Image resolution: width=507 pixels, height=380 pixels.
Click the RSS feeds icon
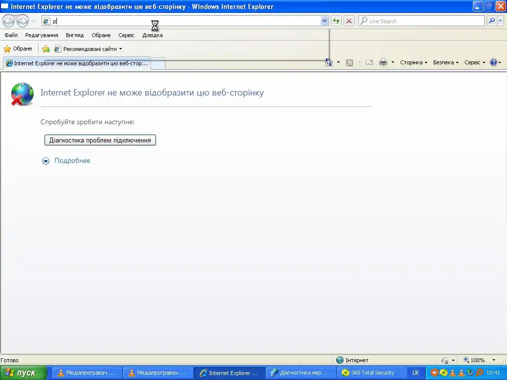[x=350, y=62]
